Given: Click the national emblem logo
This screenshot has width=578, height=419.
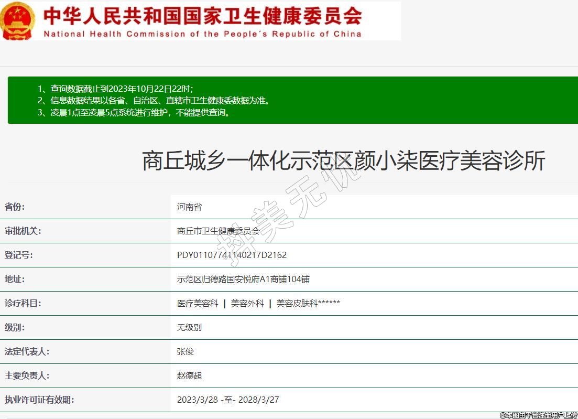Looking at the screenshot, I should tap(18, 21).
